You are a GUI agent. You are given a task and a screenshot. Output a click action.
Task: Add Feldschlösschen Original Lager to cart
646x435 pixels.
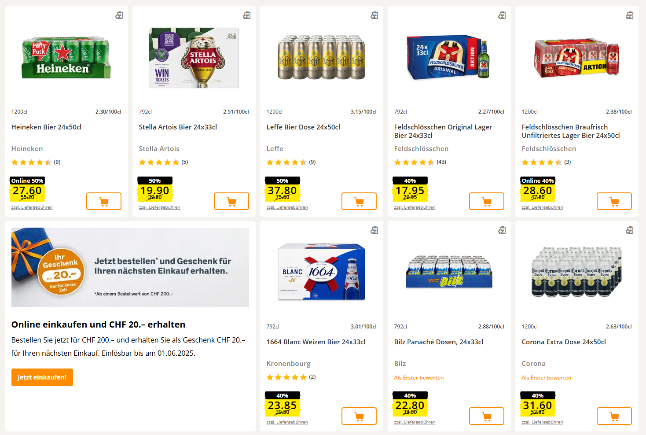click(x=487, y=201)
